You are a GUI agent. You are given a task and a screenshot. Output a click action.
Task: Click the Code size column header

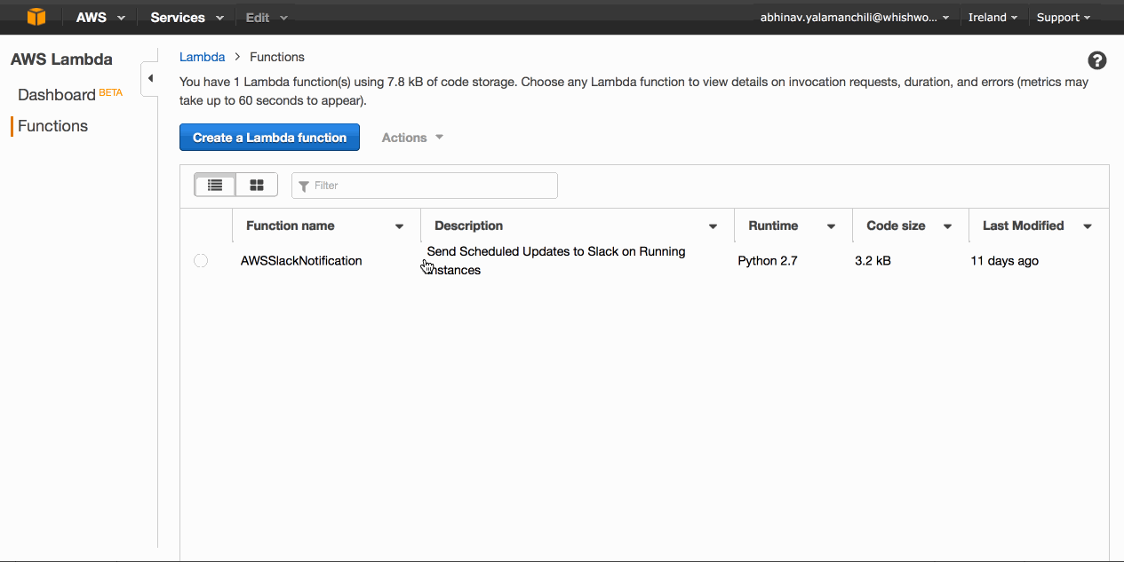pos(896,226)
